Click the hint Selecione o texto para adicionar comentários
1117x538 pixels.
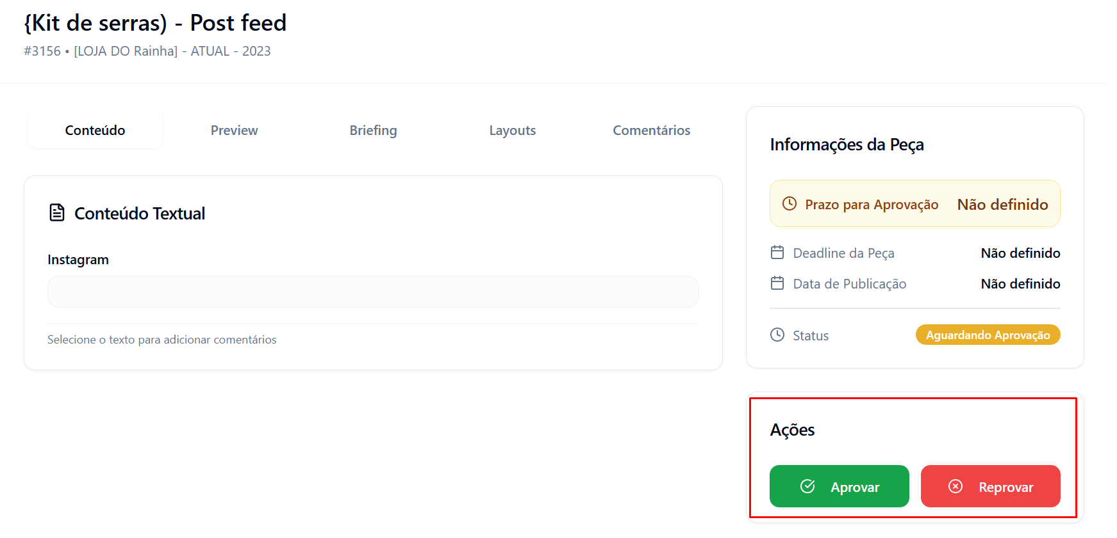[162, 340]
